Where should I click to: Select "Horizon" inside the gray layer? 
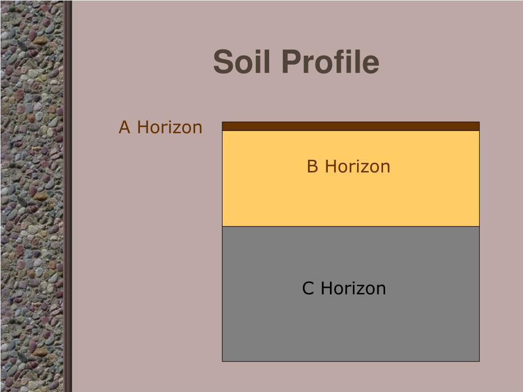(353, 288)
